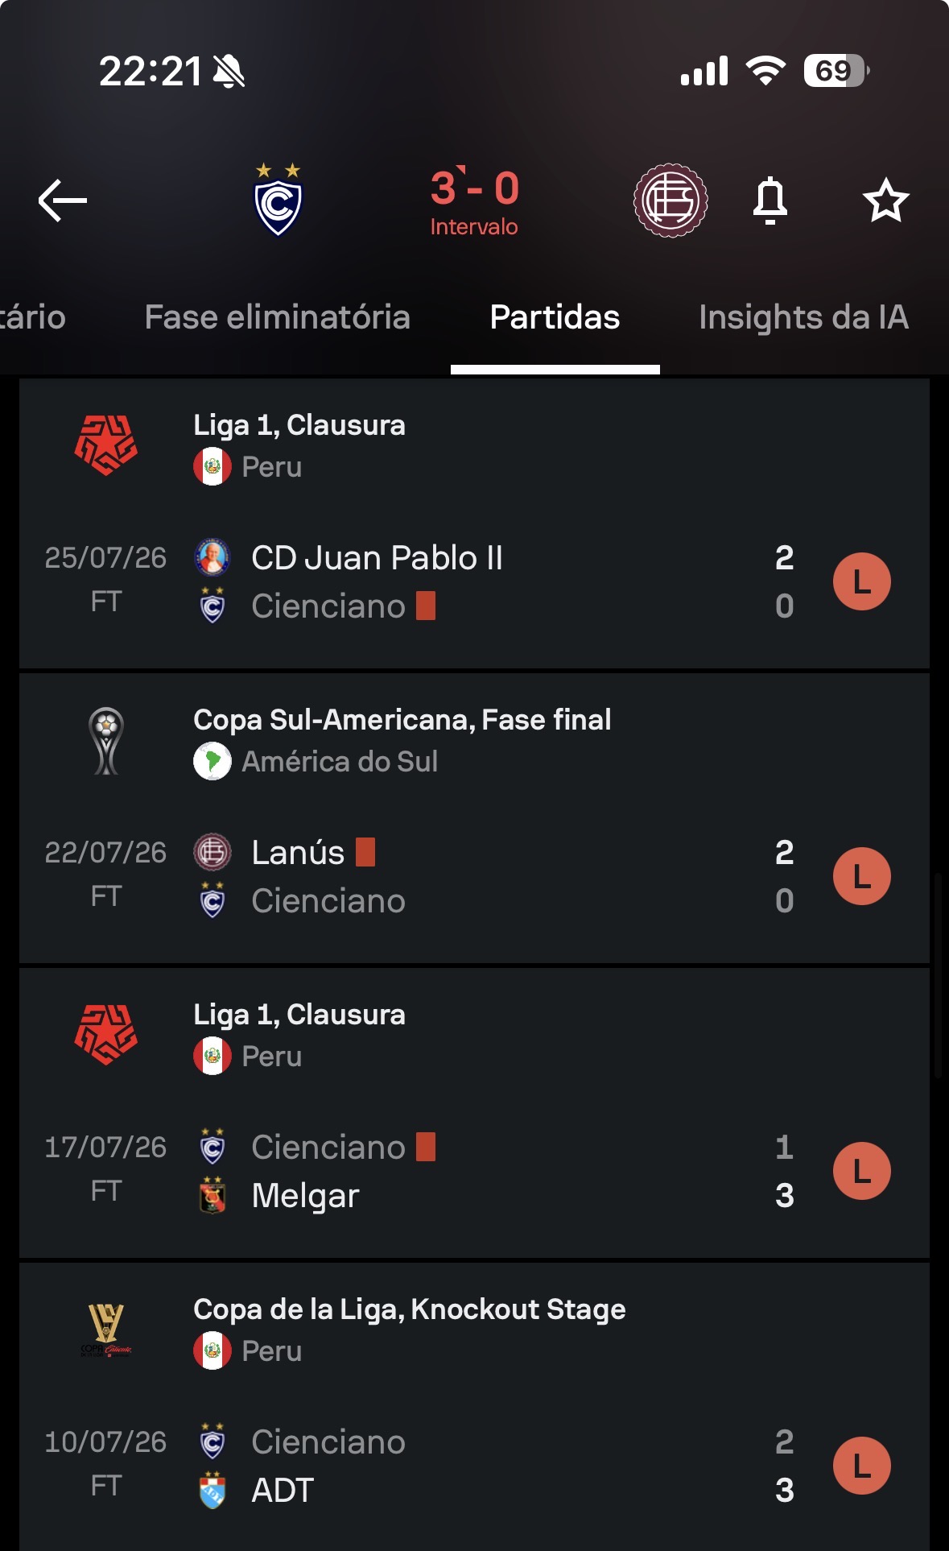Open the 3 - 0 Intervalo live score
949x1551 pixels.
475,201
